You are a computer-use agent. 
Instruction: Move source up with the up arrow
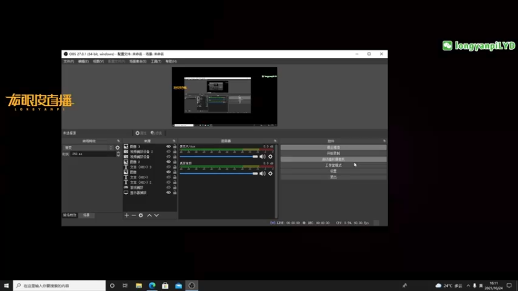pyautogui.click(x=150, y=215)
